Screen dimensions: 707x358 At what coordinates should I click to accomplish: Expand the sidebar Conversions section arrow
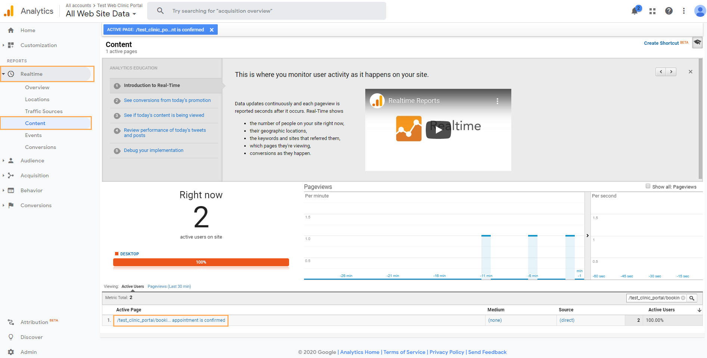(x=3, y=205)
